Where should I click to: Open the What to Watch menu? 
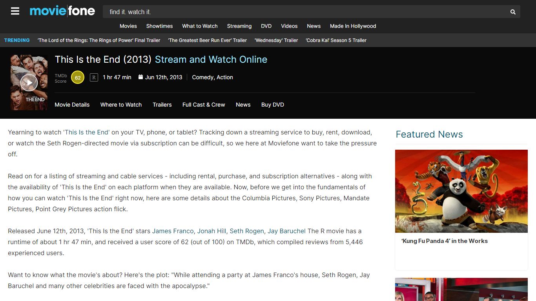[200, 26]
